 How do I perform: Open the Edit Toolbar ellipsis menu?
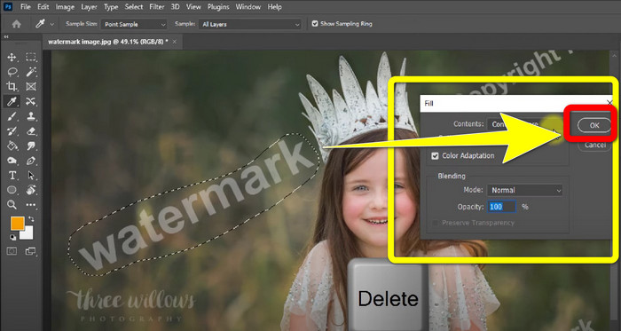pyautogui.click(x=30, y=205)
